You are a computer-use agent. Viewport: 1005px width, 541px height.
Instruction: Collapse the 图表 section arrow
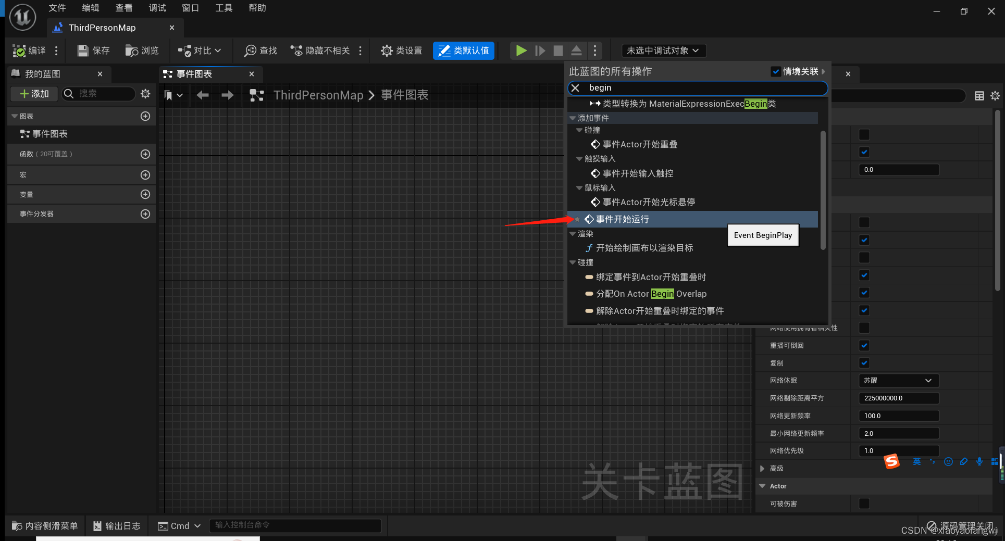coord(15,116)
